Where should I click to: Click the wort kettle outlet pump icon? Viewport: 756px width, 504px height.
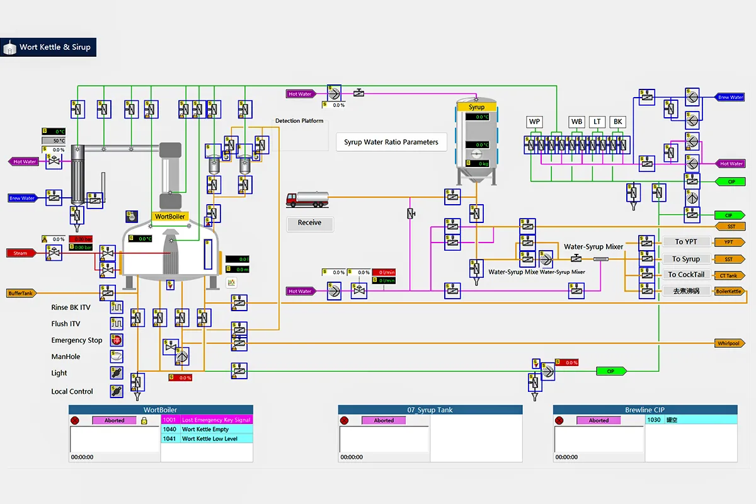pos(182,356)
